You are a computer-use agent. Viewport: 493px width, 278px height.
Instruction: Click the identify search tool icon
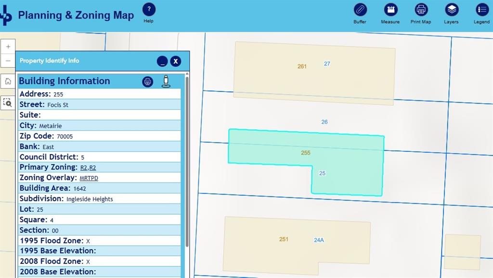pyautogui.click(x=8, y=102)
